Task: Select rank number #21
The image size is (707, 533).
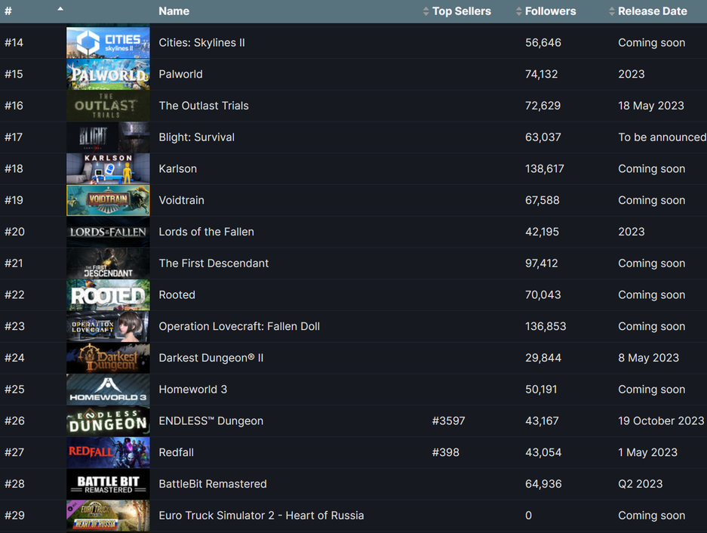Action: (14, 263)
